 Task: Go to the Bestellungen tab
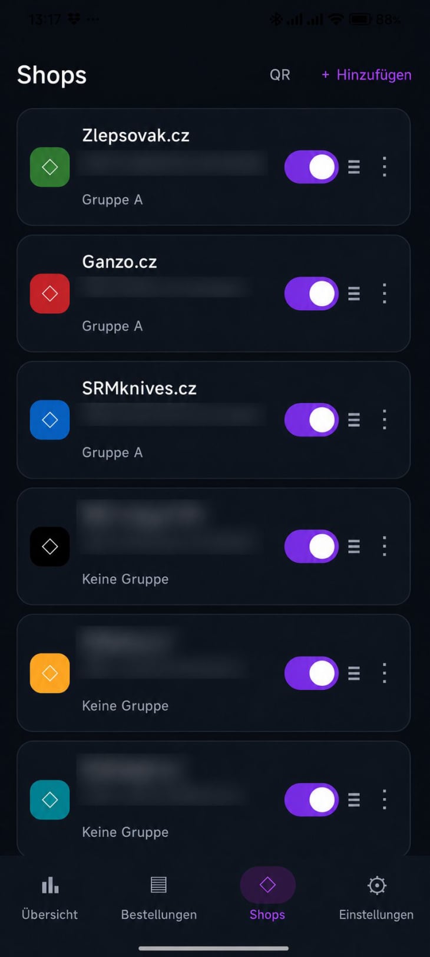pyautogui.click(x=159, y=896)
